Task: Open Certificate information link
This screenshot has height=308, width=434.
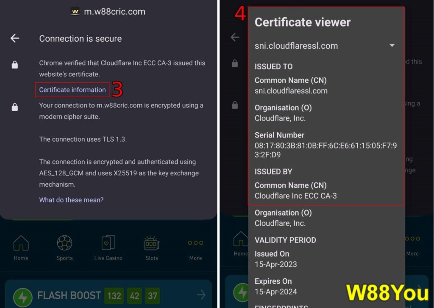Action: (x=72, y=90)
